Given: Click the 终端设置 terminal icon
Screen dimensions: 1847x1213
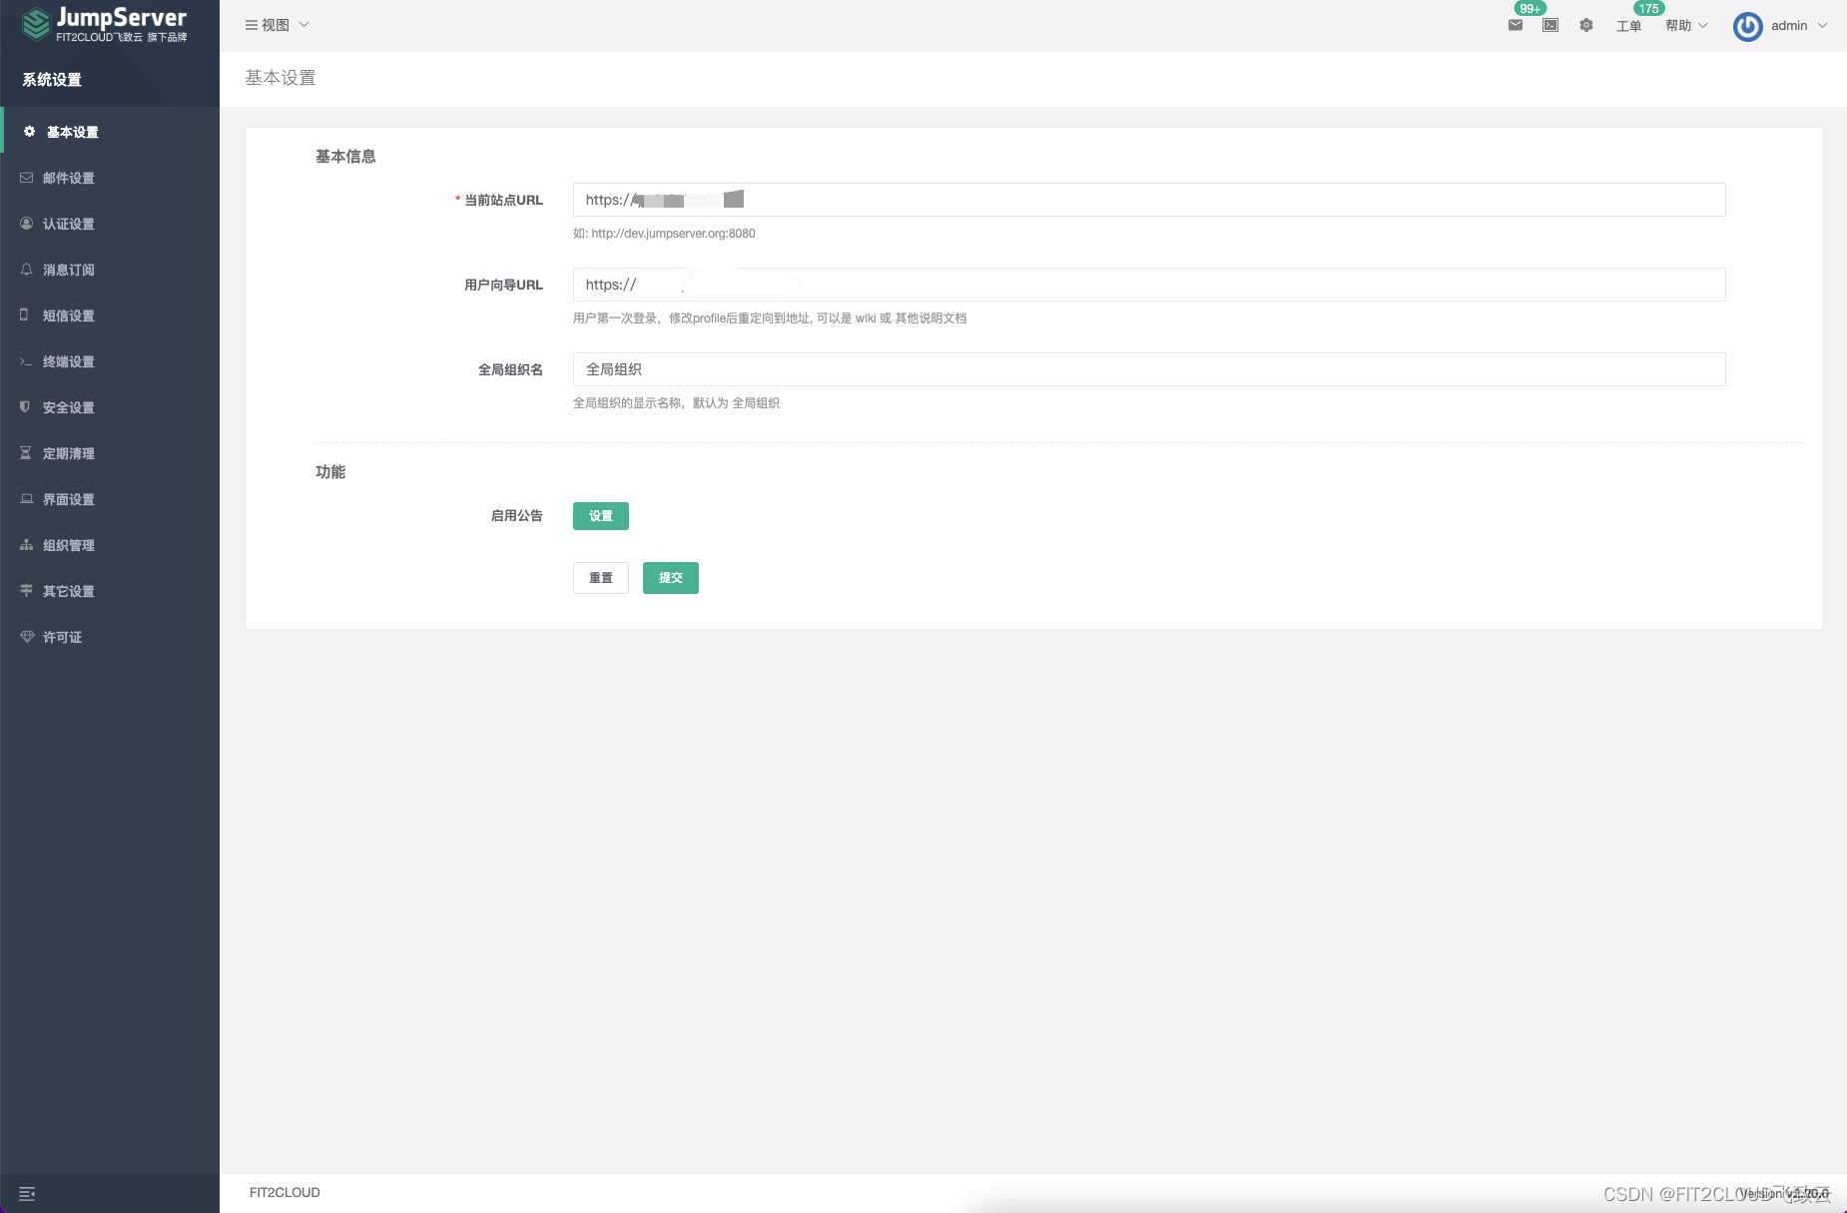Looking at the screenshot, I should 26,361.
